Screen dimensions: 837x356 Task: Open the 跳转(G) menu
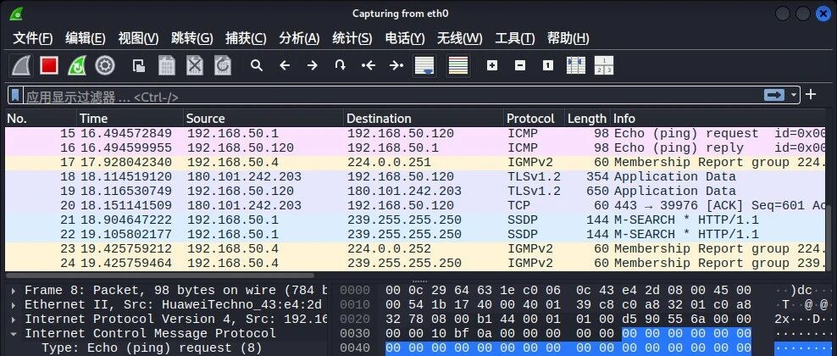pyautogui.click(x=192, y=38)
